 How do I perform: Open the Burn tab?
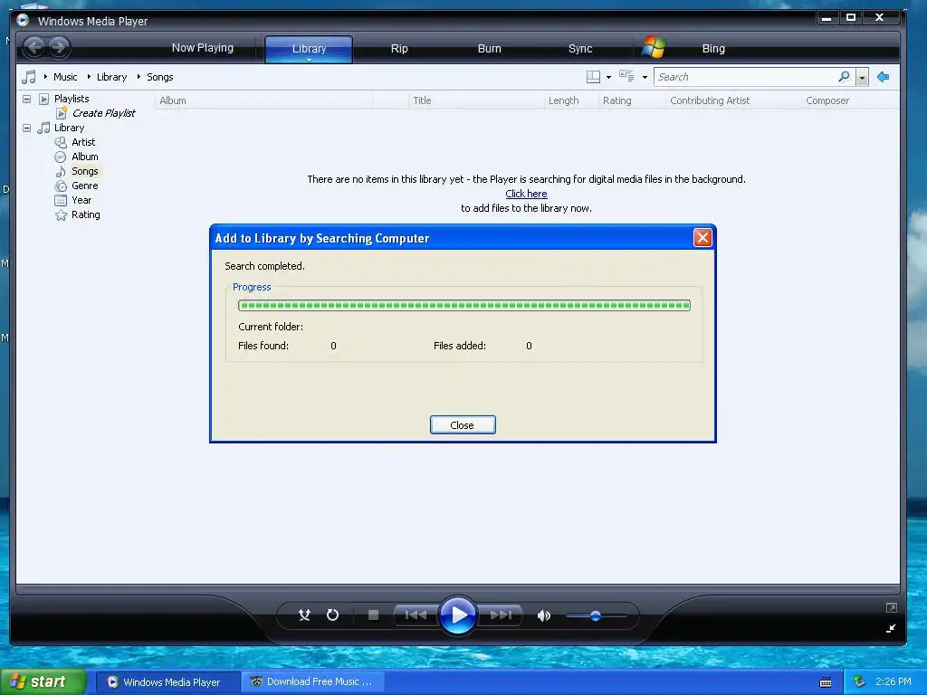(x=489, y=49)
